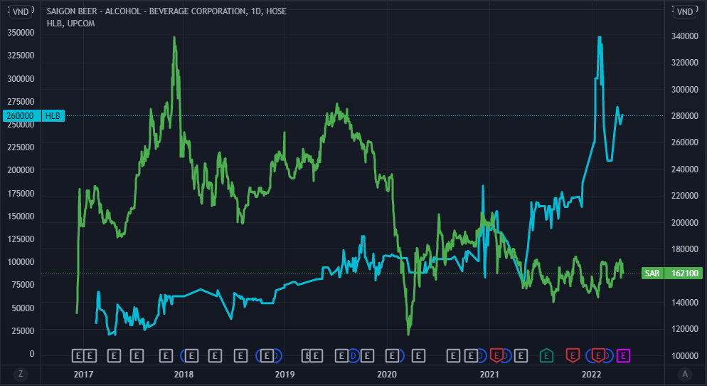Click the 125000 value on the left price scale
This screenshot has width=707, height=386.
[x=21, y=239]
